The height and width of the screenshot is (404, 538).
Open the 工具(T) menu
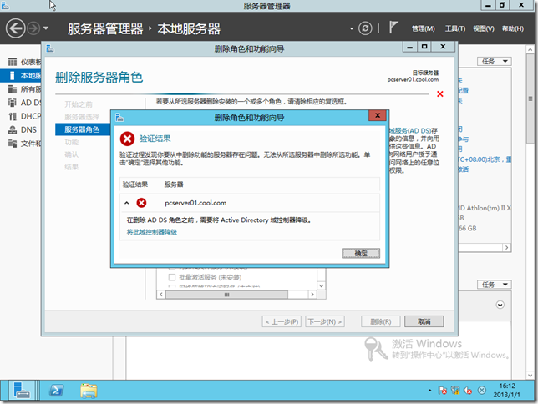coord(455,29)
